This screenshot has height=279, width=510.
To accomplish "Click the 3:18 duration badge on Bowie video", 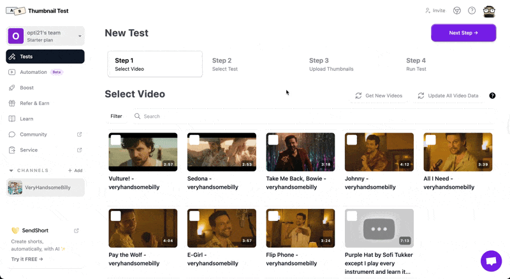I will click(x=326, y=164).
